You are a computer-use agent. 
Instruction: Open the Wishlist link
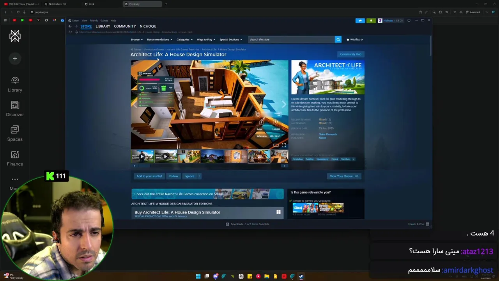click(x=355, y=39)
